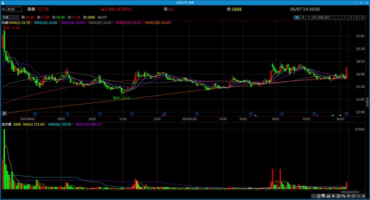
Task: Click the SMA(5) 16.78 moving average label
Action: pos(20,23)
